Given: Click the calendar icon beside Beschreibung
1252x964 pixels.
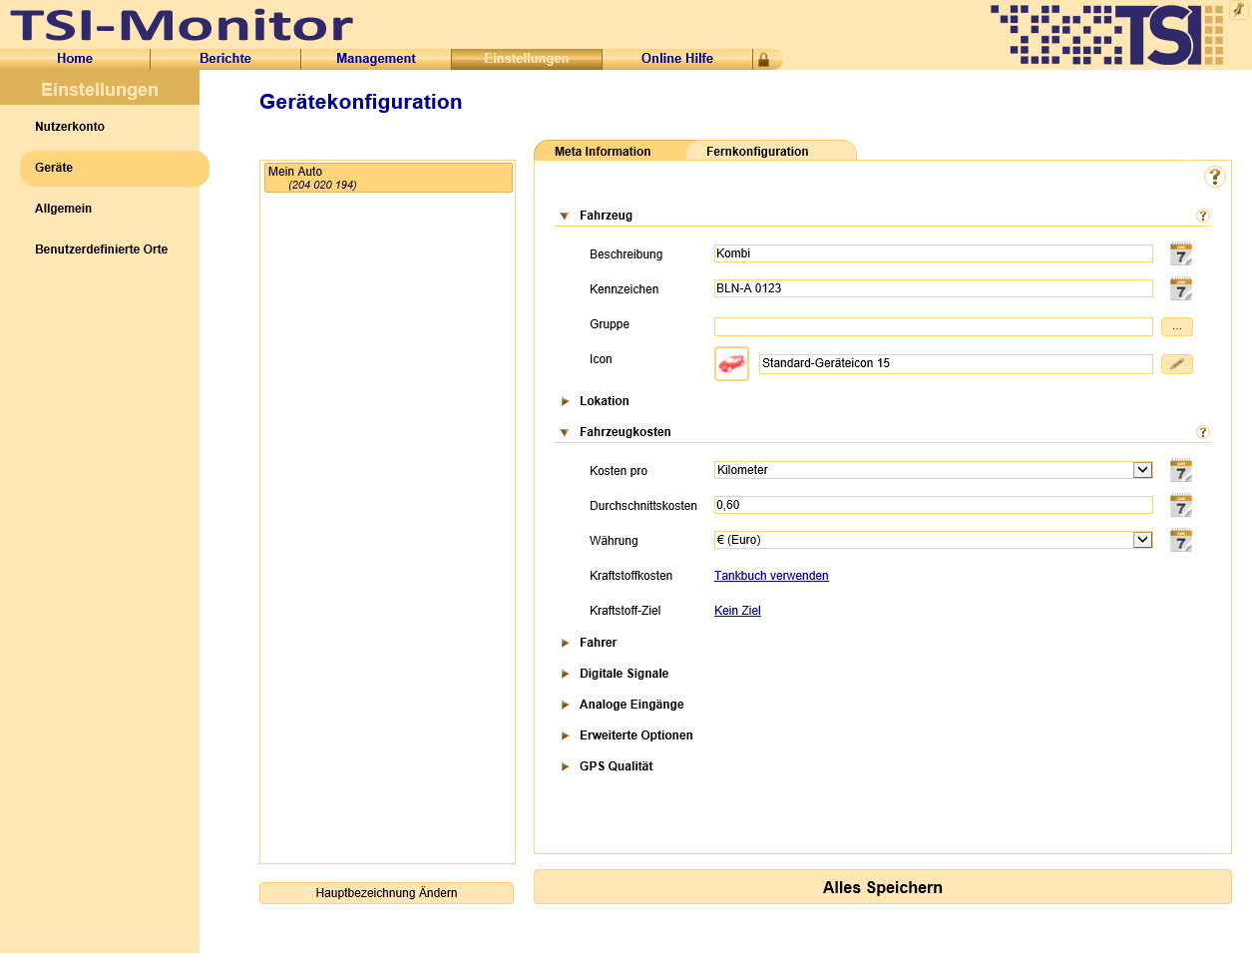Looking at the screenshot, I should [1181, 253].
